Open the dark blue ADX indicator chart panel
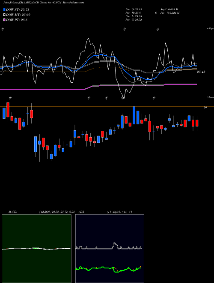This screenshot has height=283, width=214. click(x=110, y=249)
